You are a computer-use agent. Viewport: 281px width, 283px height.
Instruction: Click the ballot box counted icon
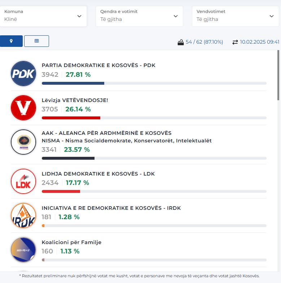181,42
